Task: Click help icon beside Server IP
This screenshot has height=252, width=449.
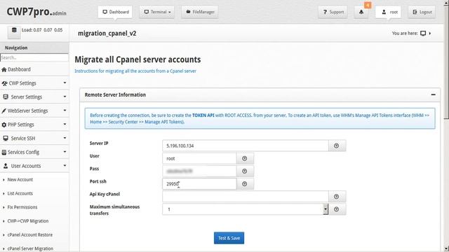Action: coord(337,146)
